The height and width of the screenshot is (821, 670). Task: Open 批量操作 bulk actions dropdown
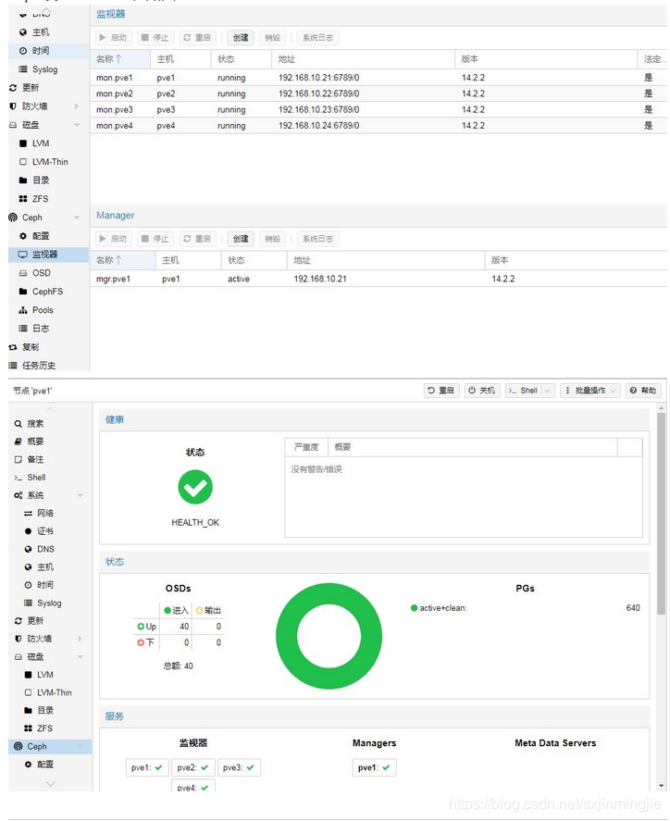pos(589,390)
